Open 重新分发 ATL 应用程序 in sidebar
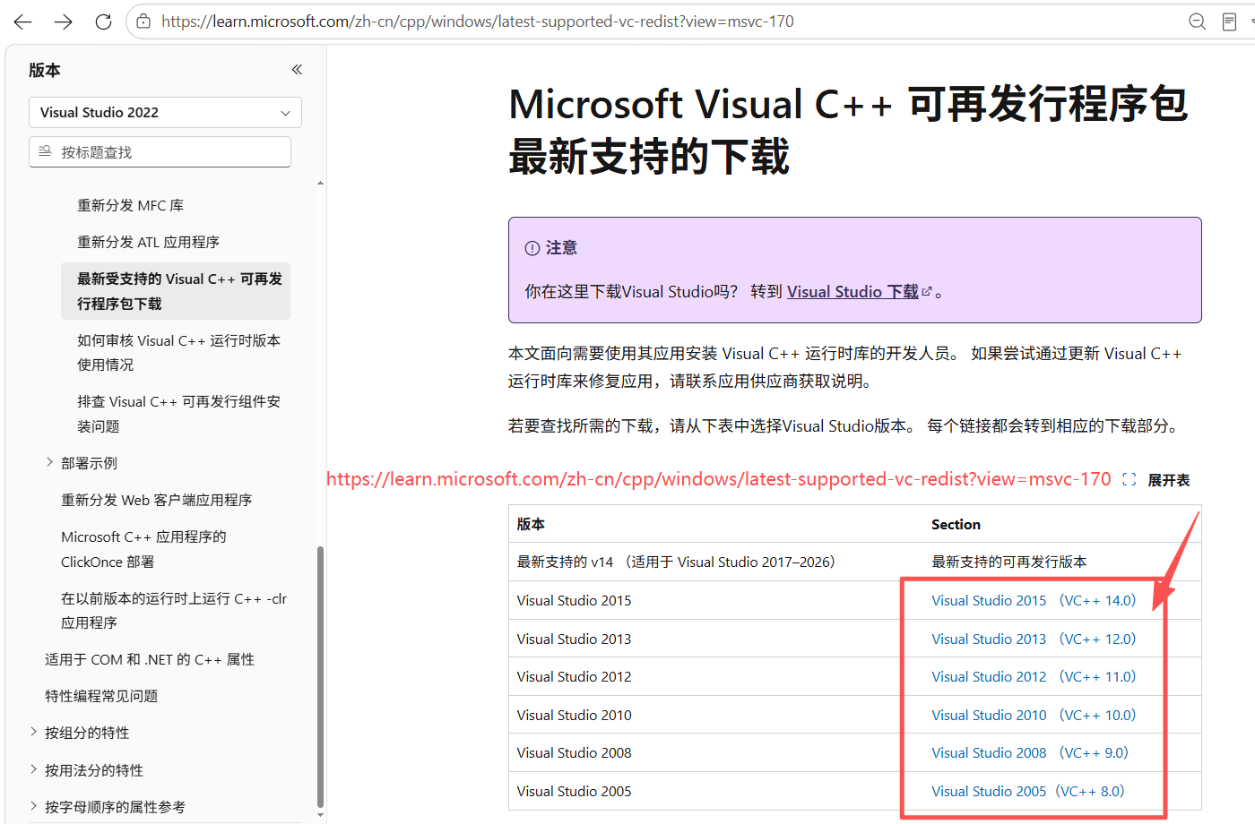1255x824 pixels. click(149, 242)
